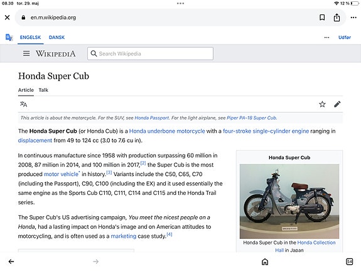The height and width of the screenshot is (271, 361).
Task: Click inside the Search Wikipedia field
Action: coord(150,53)
